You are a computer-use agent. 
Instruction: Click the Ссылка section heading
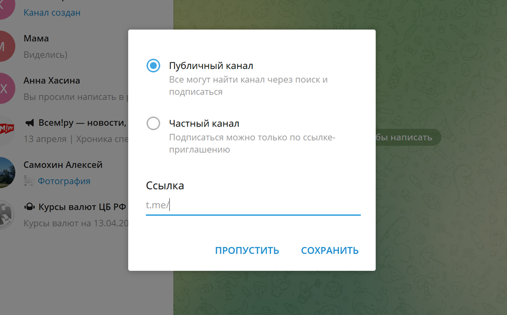point(165,186)
